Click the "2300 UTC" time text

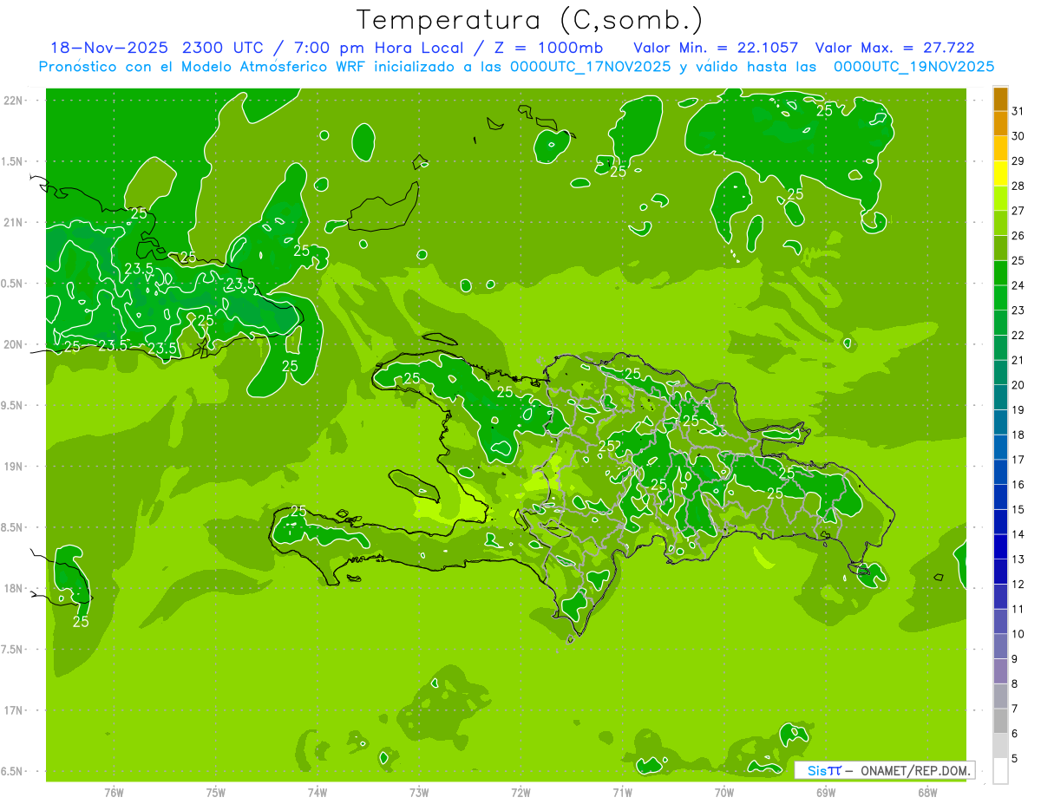(226, 48)
